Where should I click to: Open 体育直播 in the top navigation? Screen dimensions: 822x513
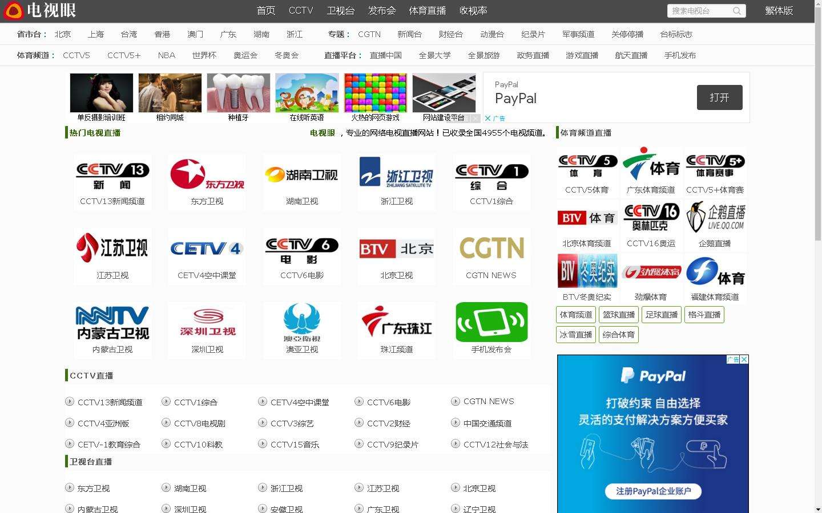click(428, 11)
